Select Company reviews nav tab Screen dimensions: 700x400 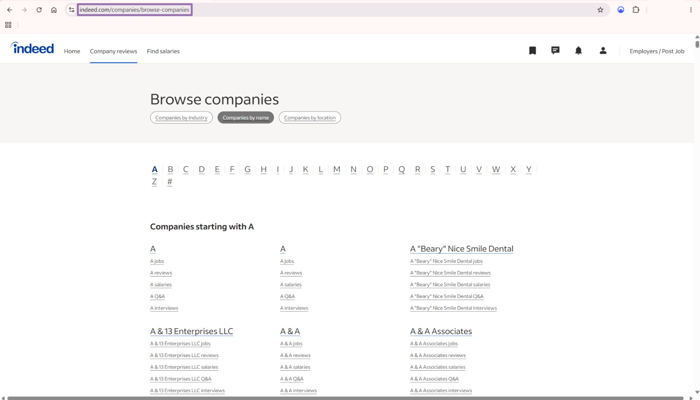click(x=113, y=51)
